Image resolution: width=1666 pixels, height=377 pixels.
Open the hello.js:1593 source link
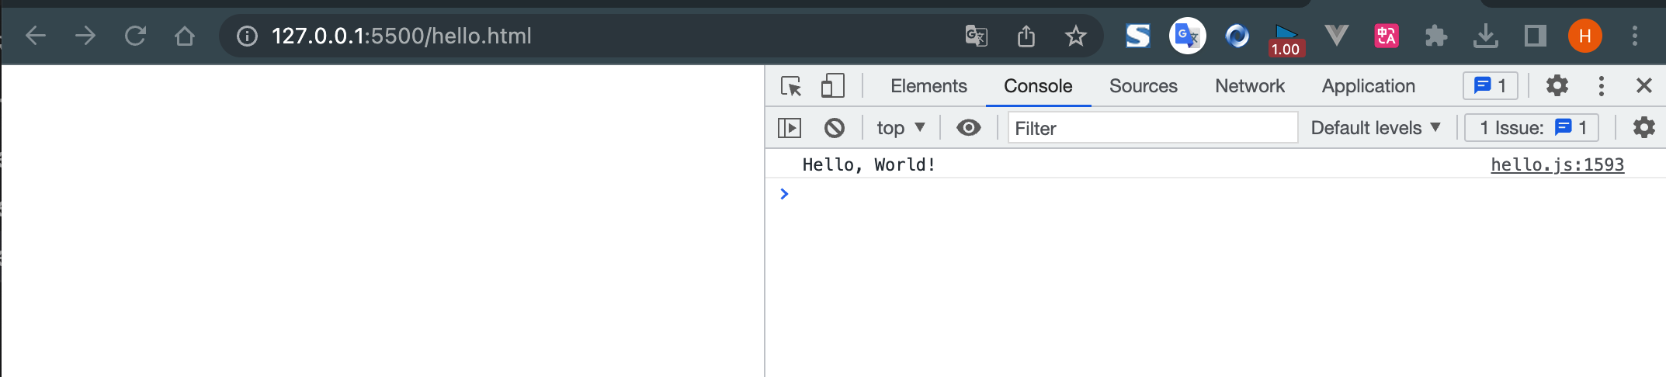coord(1557,164)
